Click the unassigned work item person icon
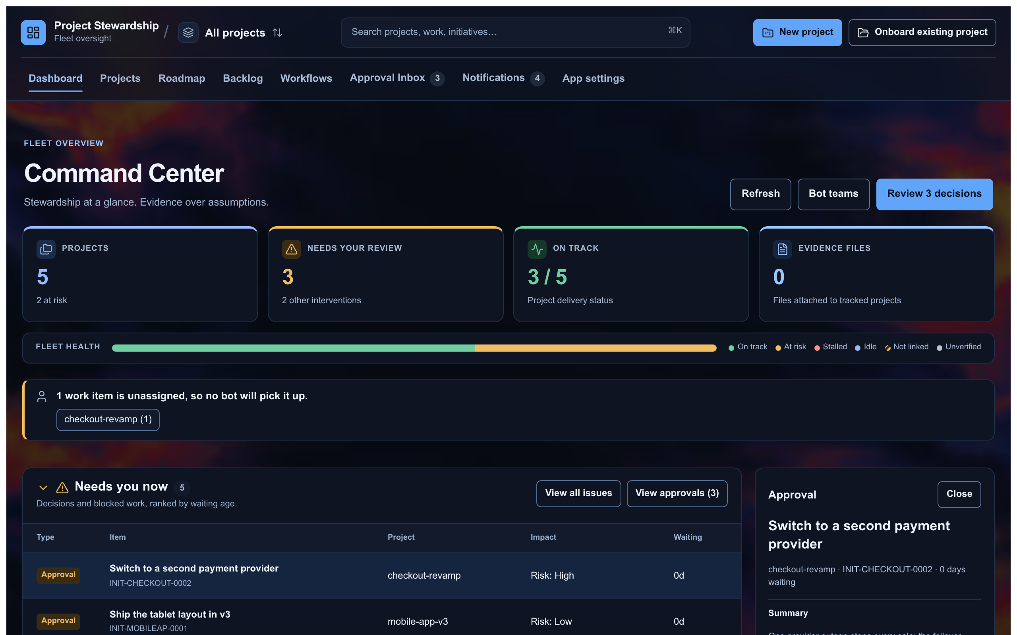1017x635 pixels. (x=42, y=396)
